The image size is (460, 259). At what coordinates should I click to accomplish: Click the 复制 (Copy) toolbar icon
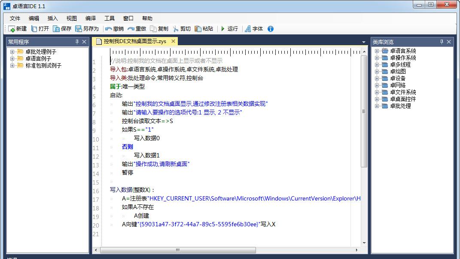click(153, 29)
